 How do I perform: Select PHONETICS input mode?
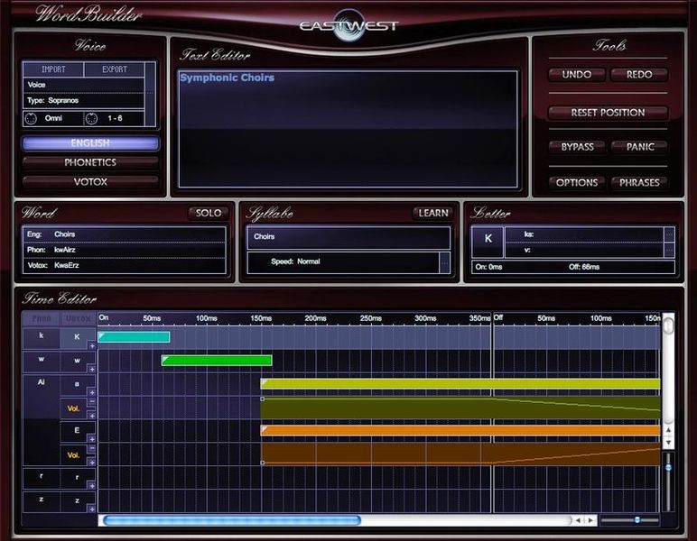(x=90, y=162)
